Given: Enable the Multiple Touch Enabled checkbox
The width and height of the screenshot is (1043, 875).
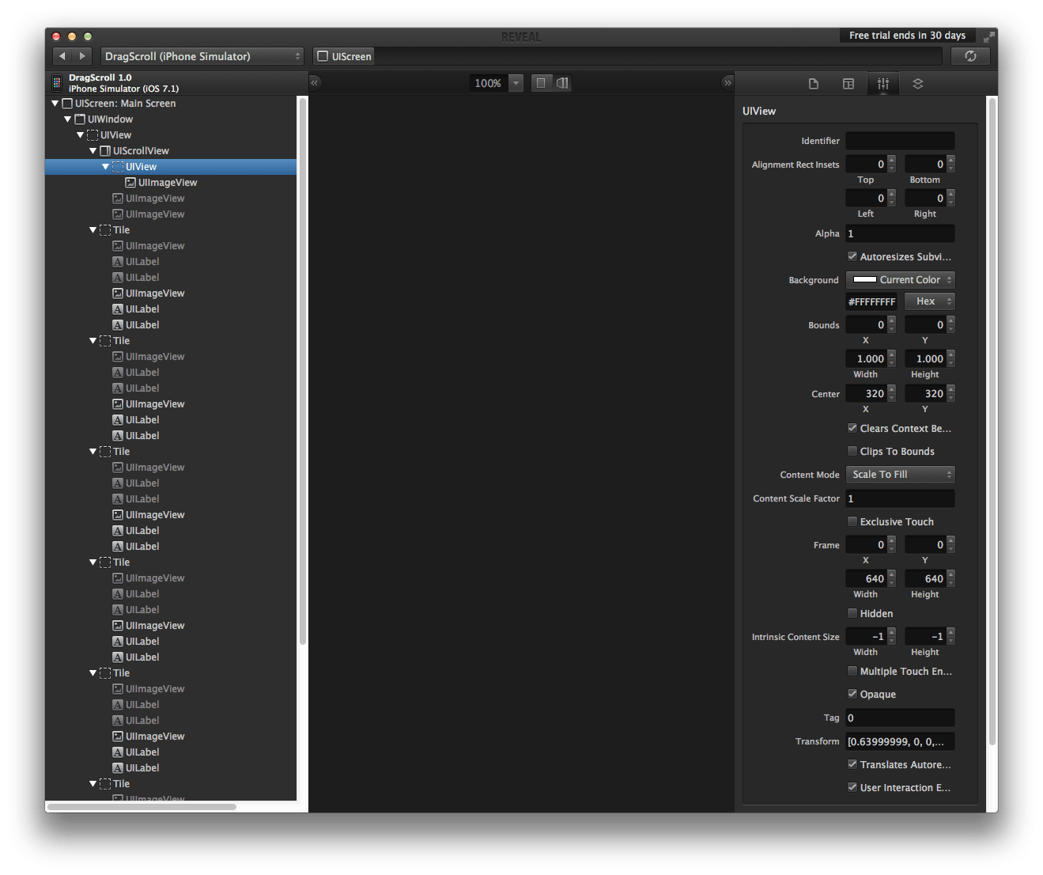Looking at the screenshot, I should point(852,671).
